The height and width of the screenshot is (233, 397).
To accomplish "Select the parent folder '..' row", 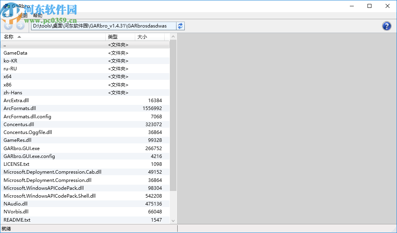I will tap(85, 45).
